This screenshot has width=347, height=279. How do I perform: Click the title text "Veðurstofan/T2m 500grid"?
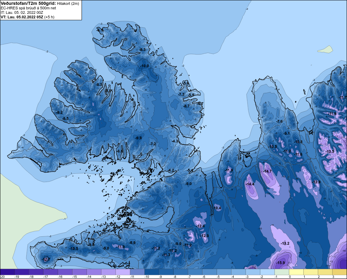point(28,3)
